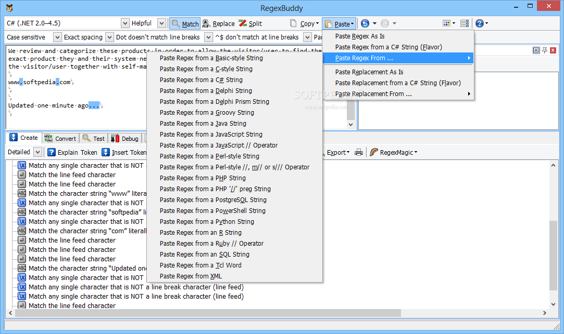
Task: Select Paste Regex As Is
Action: point(398,36)
